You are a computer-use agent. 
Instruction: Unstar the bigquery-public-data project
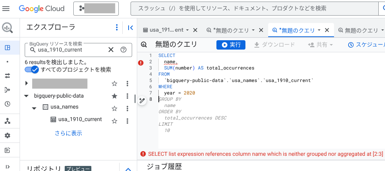pyautogui.click(x=114, y=96)
